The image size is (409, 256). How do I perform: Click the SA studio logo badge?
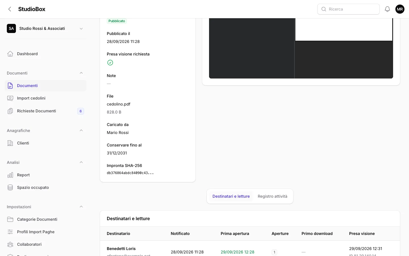11,28
